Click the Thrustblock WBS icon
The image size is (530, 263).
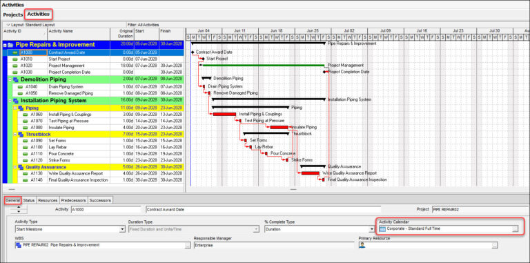point(21,134)
